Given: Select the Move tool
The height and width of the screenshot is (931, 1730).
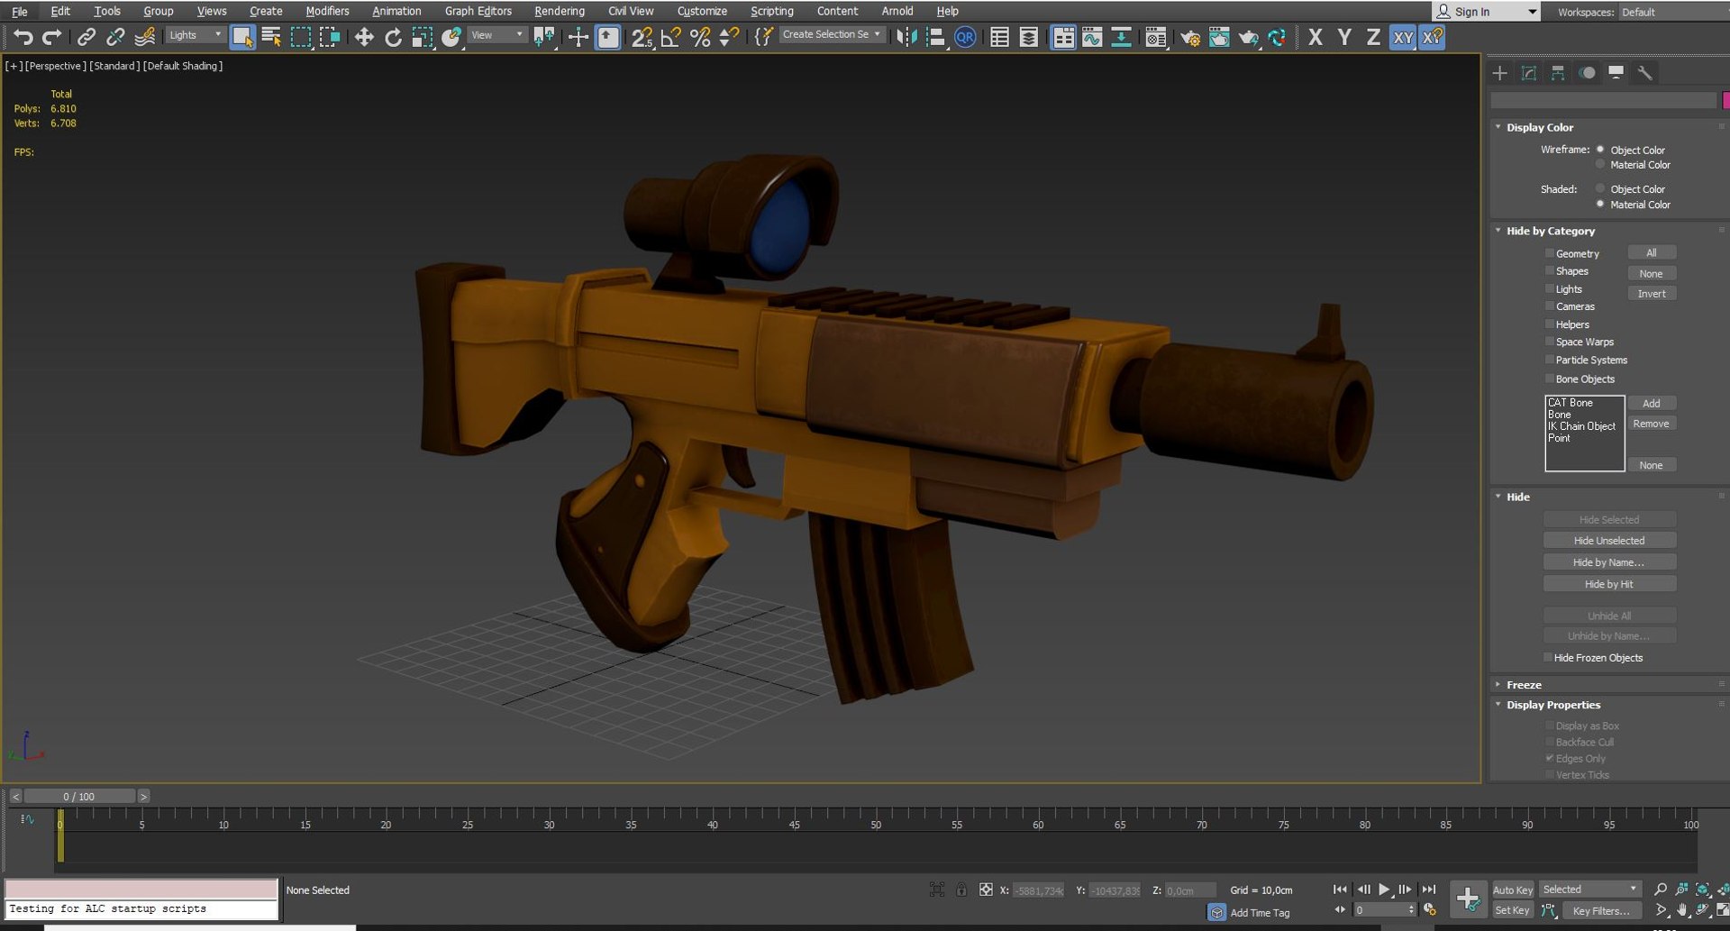Looking at the screenshot, I should [364, 37].
